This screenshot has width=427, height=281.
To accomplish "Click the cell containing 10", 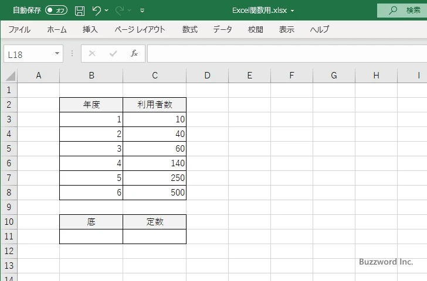I will click(x=155, y=119).
